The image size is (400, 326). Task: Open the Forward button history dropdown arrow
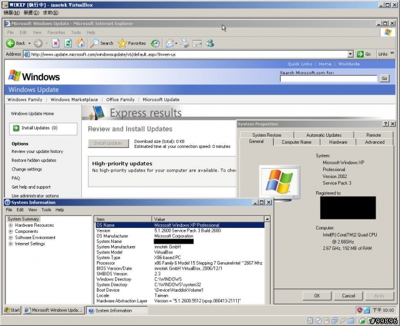47,44
